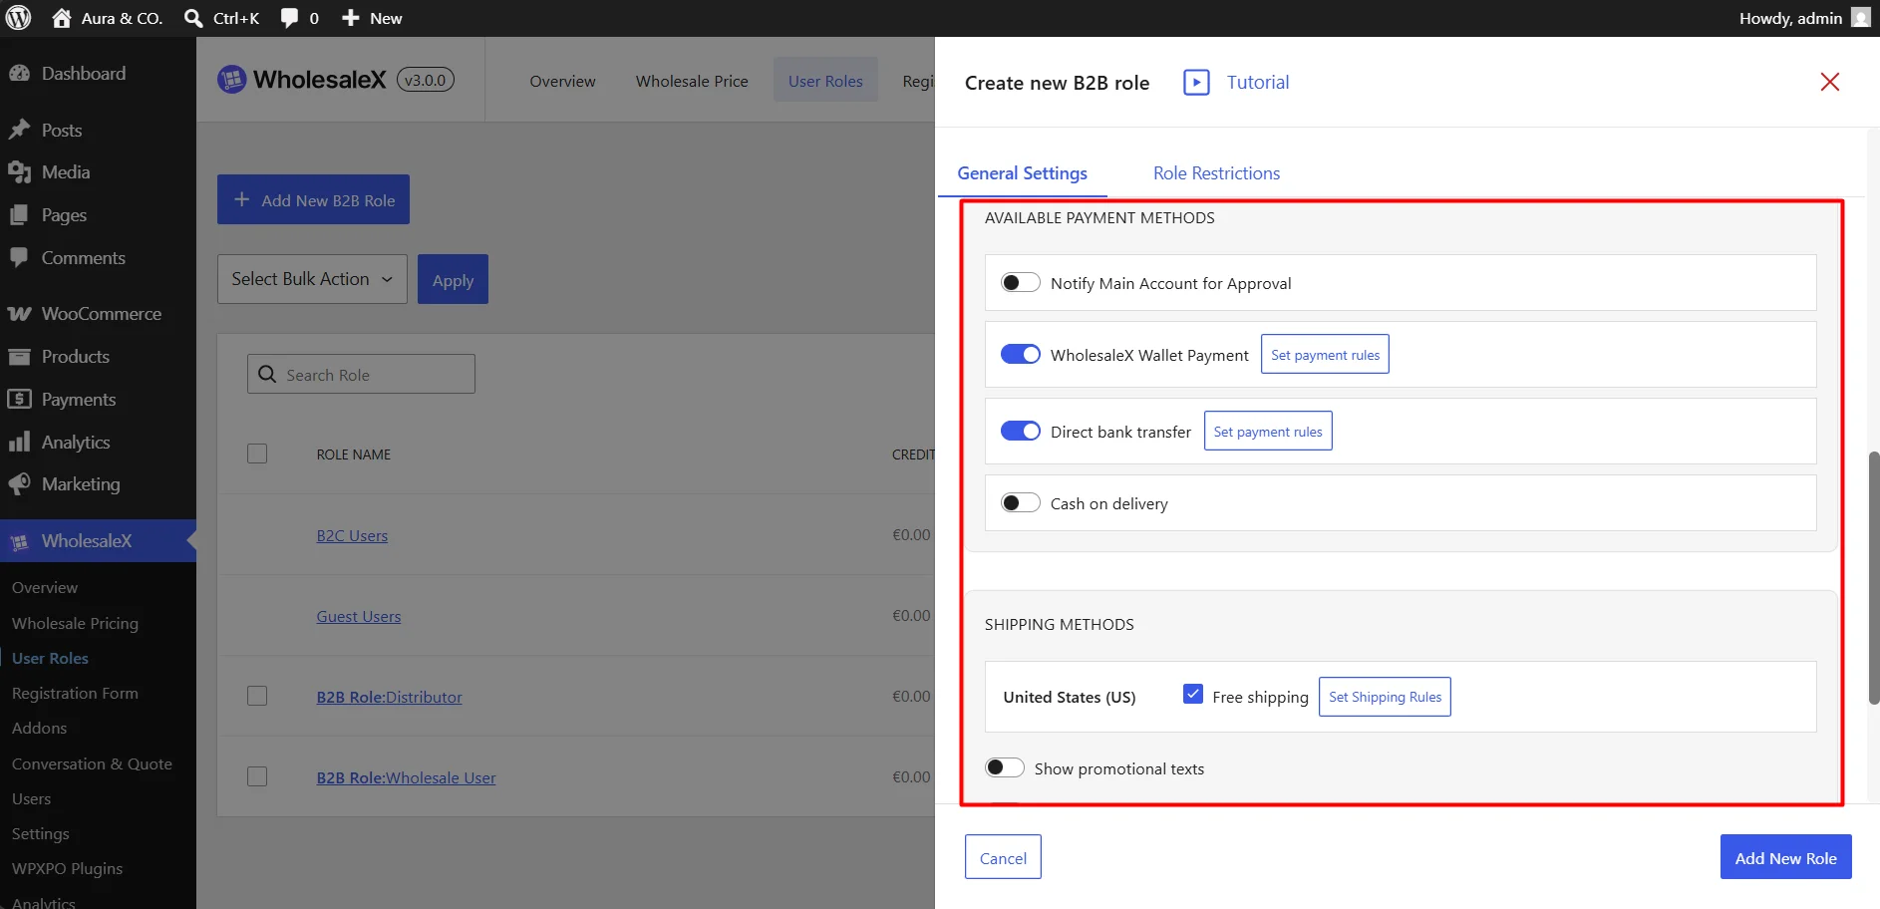Click Add New Role button

[1786, 857]
